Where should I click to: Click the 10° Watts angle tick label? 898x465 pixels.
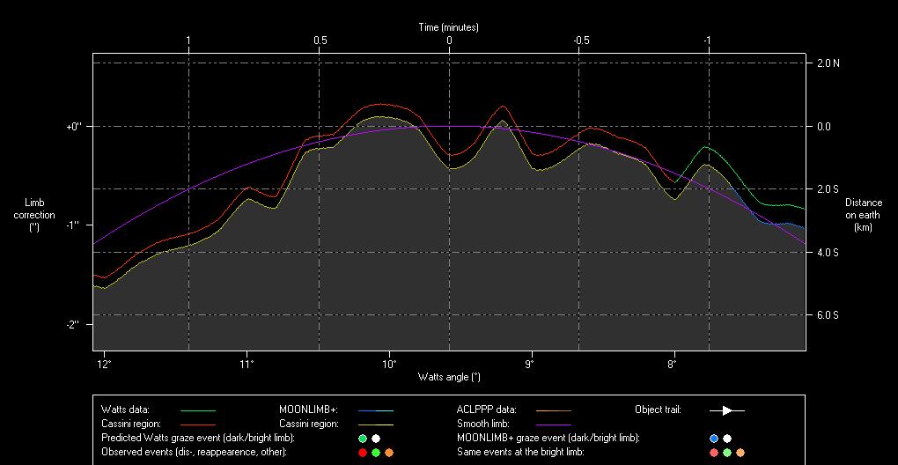pos(389,363)
